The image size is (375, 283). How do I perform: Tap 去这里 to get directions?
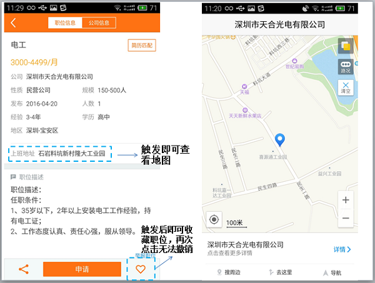click(280, 272)
